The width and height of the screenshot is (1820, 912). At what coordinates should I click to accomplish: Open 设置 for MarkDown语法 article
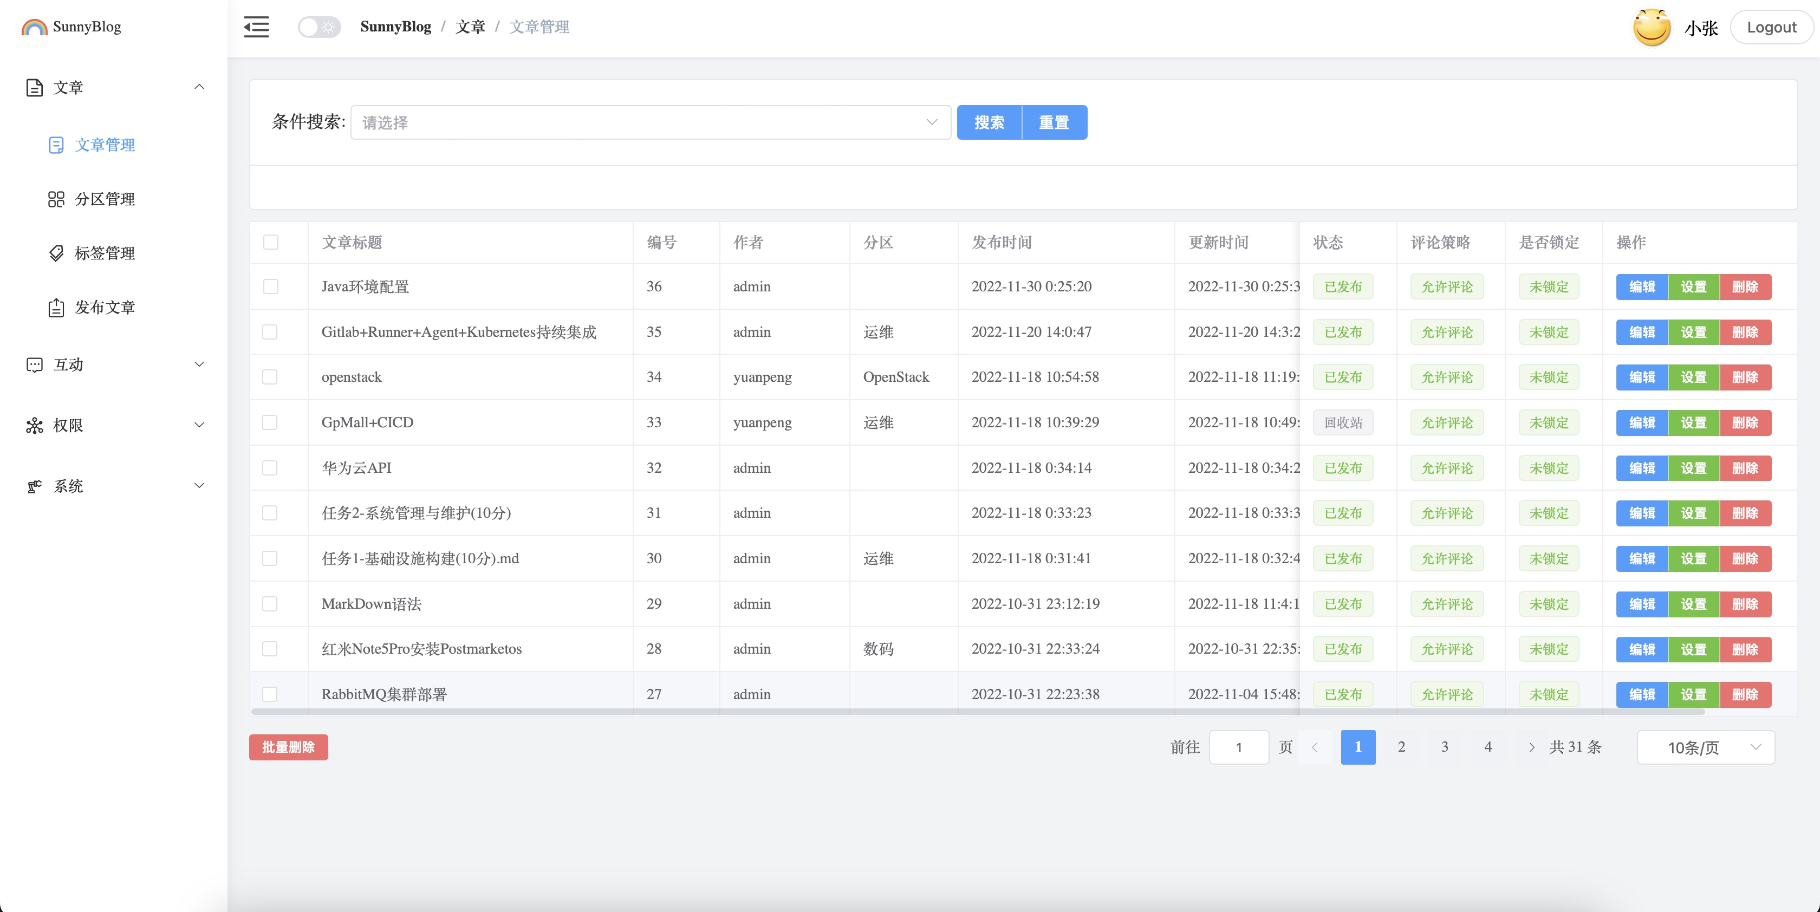1694,604
